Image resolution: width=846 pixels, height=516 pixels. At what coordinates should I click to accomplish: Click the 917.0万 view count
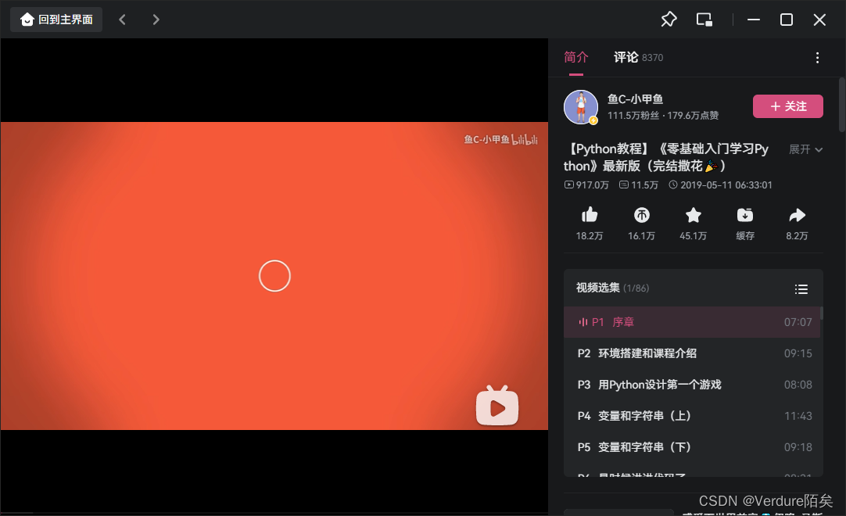click(586, 185)
